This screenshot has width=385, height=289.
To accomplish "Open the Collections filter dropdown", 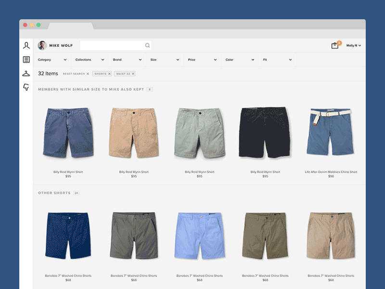I will [90, 60].
